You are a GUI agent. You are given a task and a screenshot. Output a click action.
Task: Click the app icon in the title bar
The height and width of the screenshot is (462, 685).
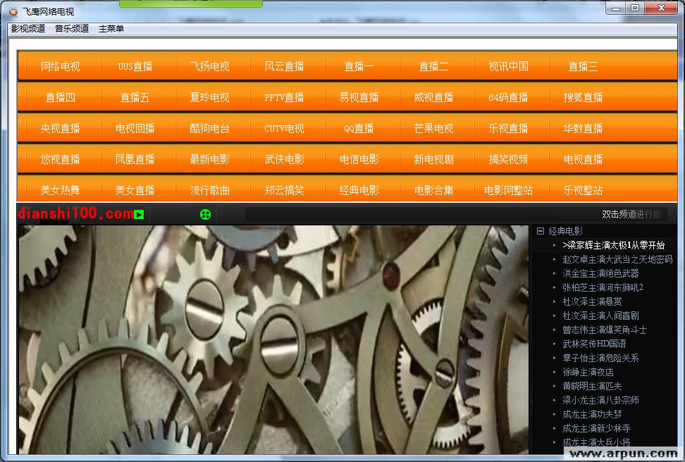tap(13, 12)
